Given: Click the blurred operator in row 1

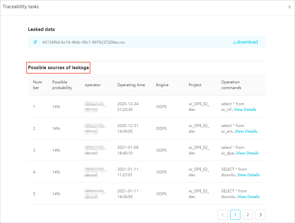Looking at the screenshot, I should click(95, 107).
